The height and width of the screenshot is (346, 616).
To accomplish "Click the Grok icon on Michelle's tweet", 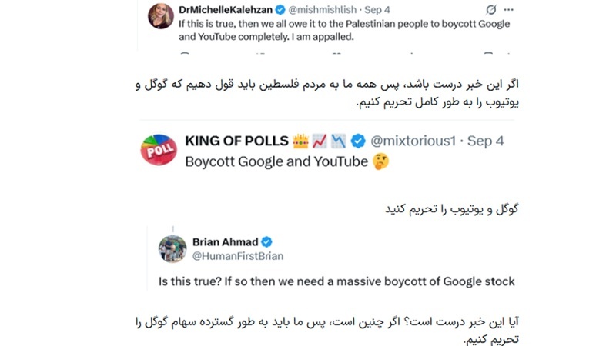I will point(492,9).
